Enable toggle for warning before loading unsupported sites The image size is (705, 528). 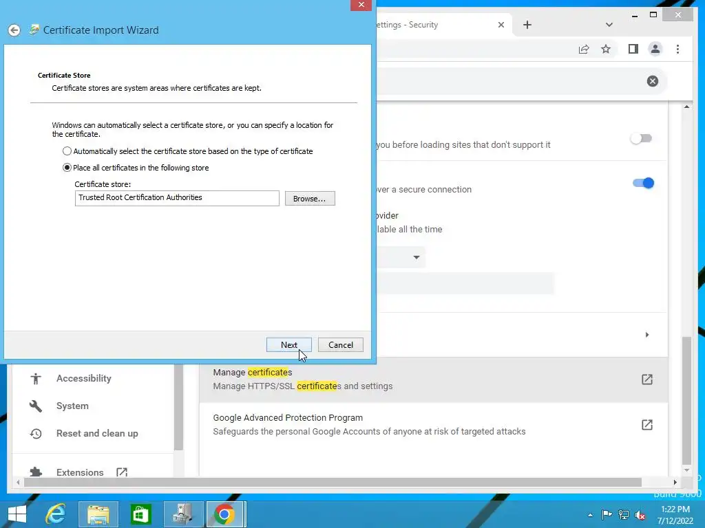click(x=641, y=138)
